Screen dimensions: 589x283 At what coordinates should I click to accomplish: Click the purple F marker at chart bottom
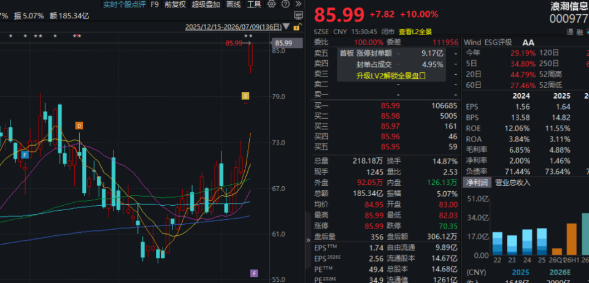pos(254,273)
